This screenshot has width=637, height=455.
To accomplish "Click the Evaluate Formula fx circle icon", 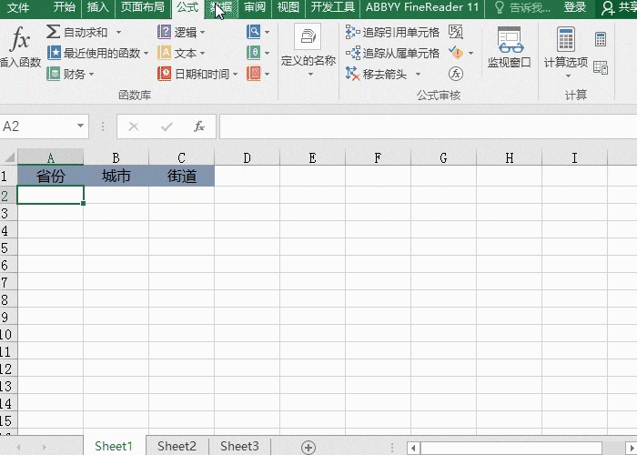I will point(456,74).
